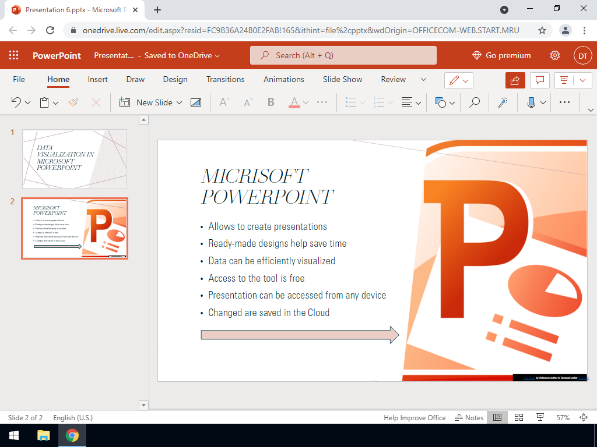The height and width of the screenshot is (447, 597).
Task: Toggle the Notes pane
Action: pyautogui.click(x=469, y=417)
